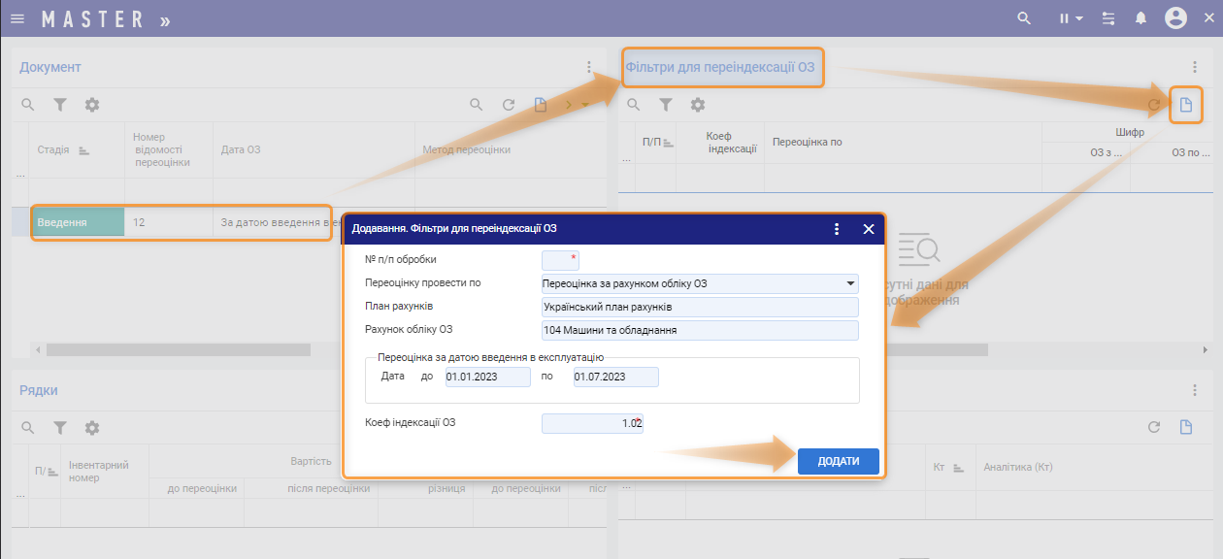Open the user account avatar menu
This screenshot has width=1223, height=559.
[x=1175, y=18]
